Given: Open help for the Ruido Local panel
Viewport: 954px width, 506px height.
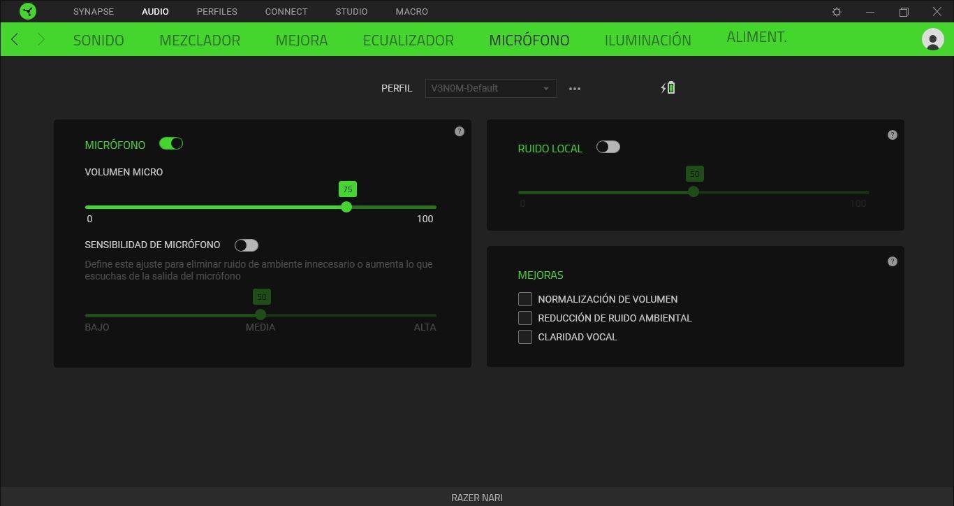Looking at the screenshot, I should click(x=892, y=135).
